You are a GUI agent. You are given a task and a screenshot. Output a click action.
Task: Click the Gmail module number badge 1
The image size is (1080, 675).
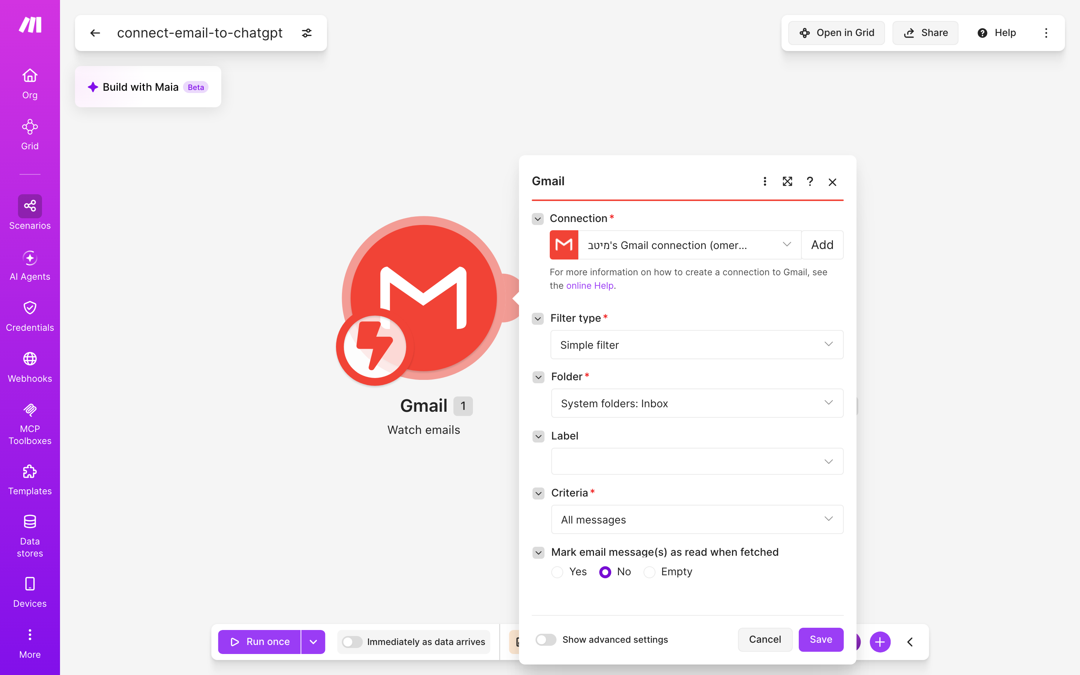(463, 406)
